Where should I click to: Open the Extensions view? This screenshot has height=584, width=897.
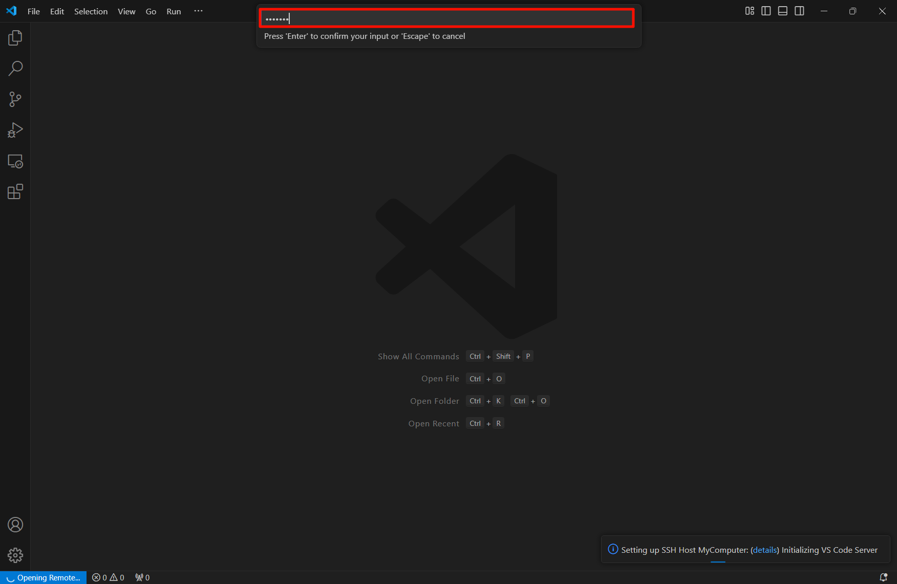tap(15, 192)
